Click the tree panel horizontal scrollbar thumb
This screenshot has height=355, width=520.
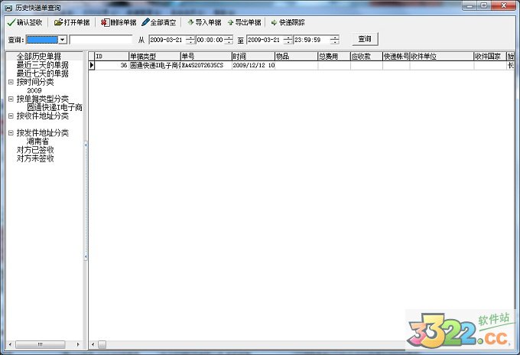[40, 345]
